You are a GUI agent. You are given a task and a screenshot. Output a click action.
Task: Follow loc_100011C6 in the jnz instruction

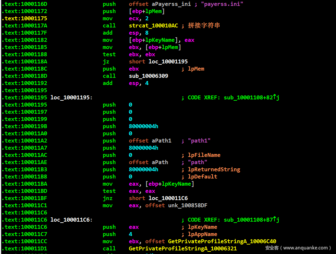point(168,198)
